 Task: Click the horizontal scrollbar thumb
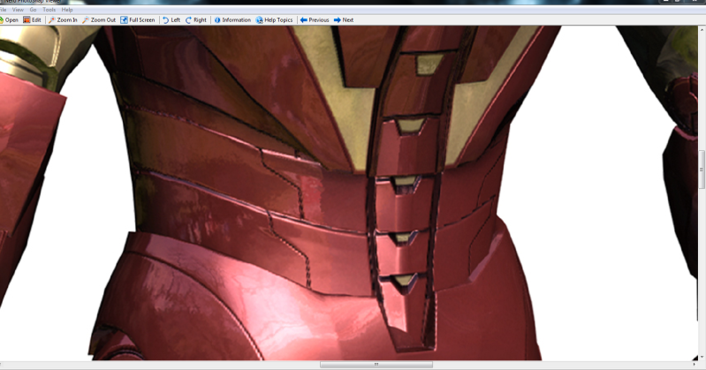coord(376,365)
